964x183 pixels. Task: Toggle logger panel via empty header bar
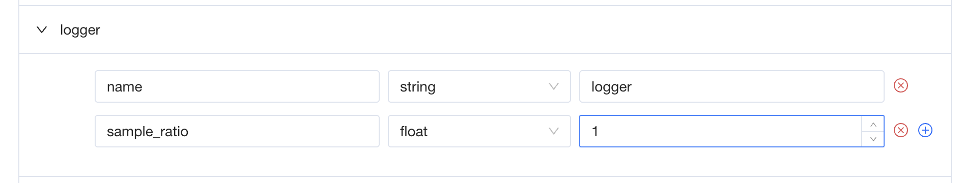pos(509,29)
